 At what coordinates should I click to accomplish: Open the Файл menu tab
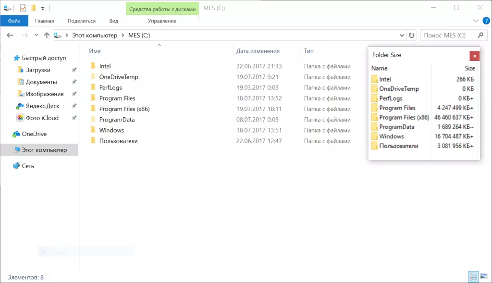point(14,21)
